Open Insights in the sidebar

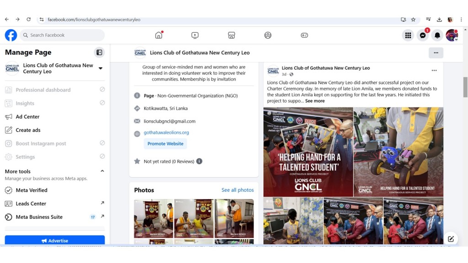point(55,103)
